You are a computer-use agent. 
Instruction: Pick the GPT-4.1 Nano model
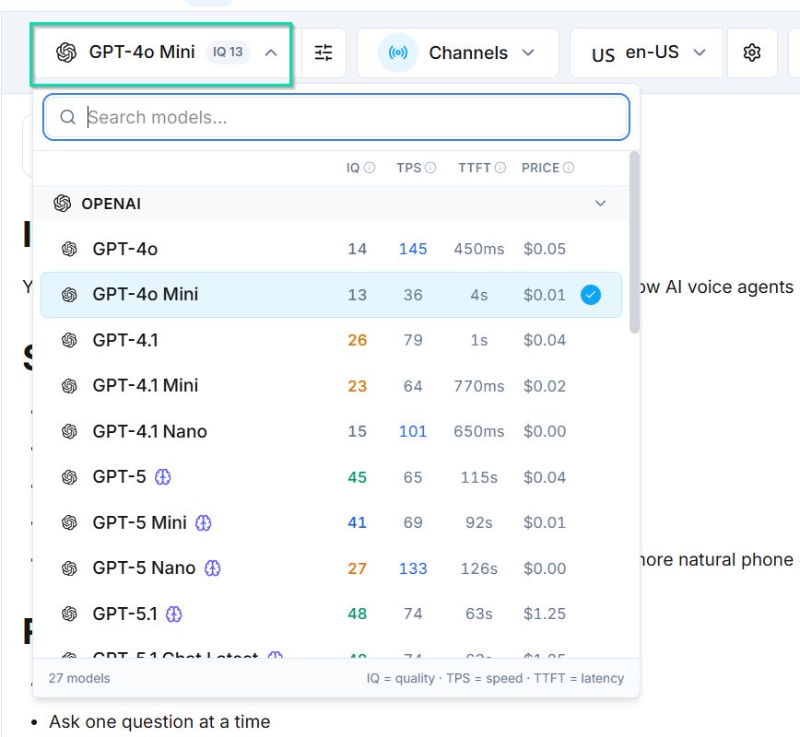click(x=150, y=431)
